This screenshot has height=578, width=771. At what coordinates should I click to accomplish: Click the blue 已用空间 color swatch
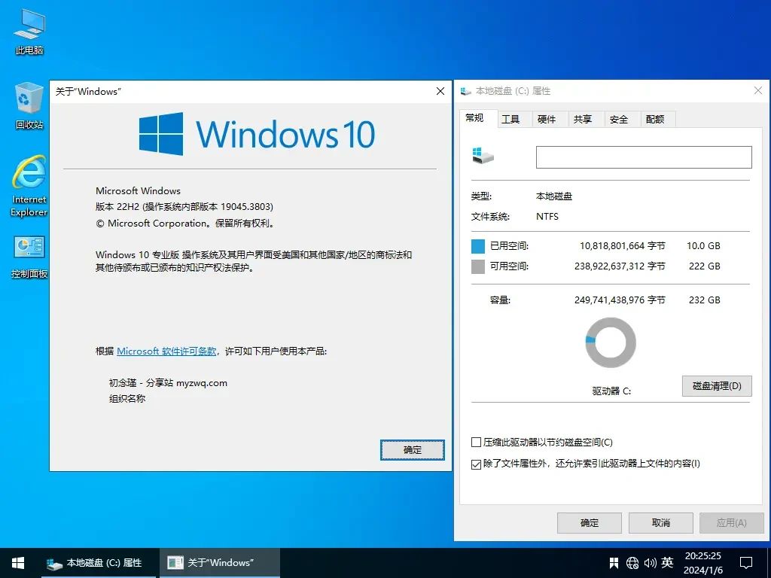click(x=478, y=246)
